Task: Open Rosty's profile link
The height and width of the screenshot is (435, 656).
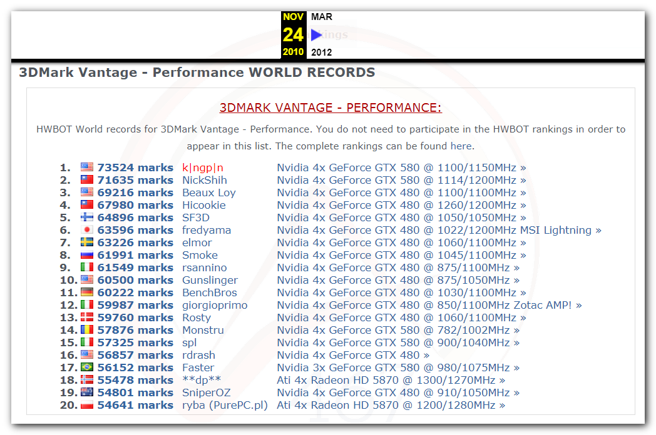Action: [196, 317]
